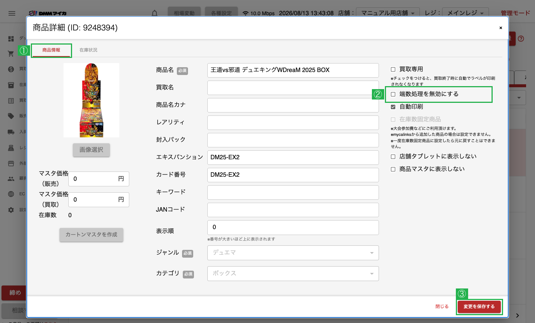Switch to the 在庫状況 tab
The height and width of the screenshot is (323, 535).
pyautogui.click(x=88, y=50)
